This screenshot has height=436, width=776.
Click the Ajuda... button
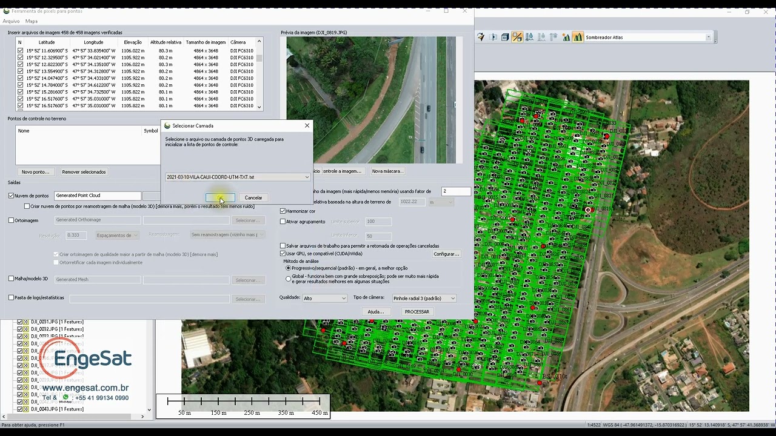point(375,312)
